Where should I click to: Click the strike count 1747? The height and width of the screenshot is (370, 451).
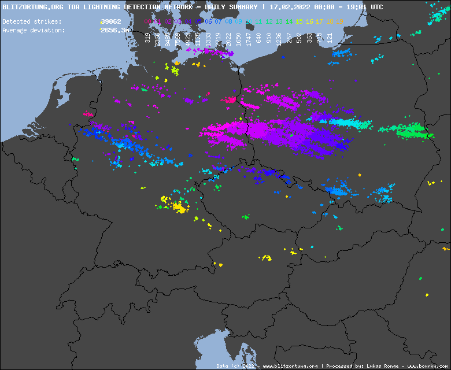(249, 40)
